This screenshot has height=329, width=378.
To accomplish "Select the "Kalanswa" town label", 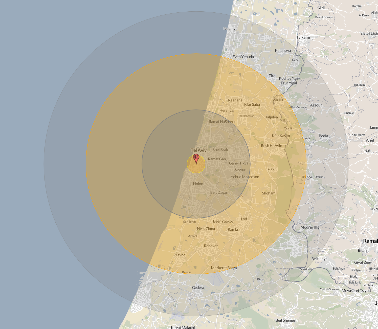I will pyautogui.click(x=283, y=51).
